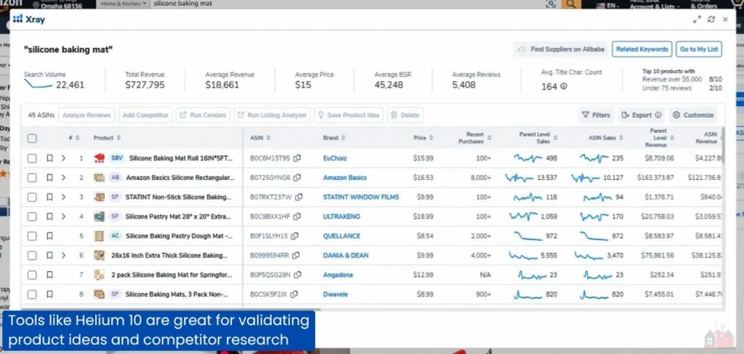Check the box for Silicone Baking Mats 3 Pack
The height and width of the screenshot is (354, 744).
click(x=32, y=295)
